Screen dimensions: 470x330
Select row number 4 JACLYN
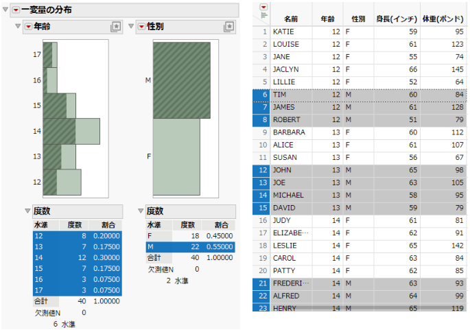261,69
